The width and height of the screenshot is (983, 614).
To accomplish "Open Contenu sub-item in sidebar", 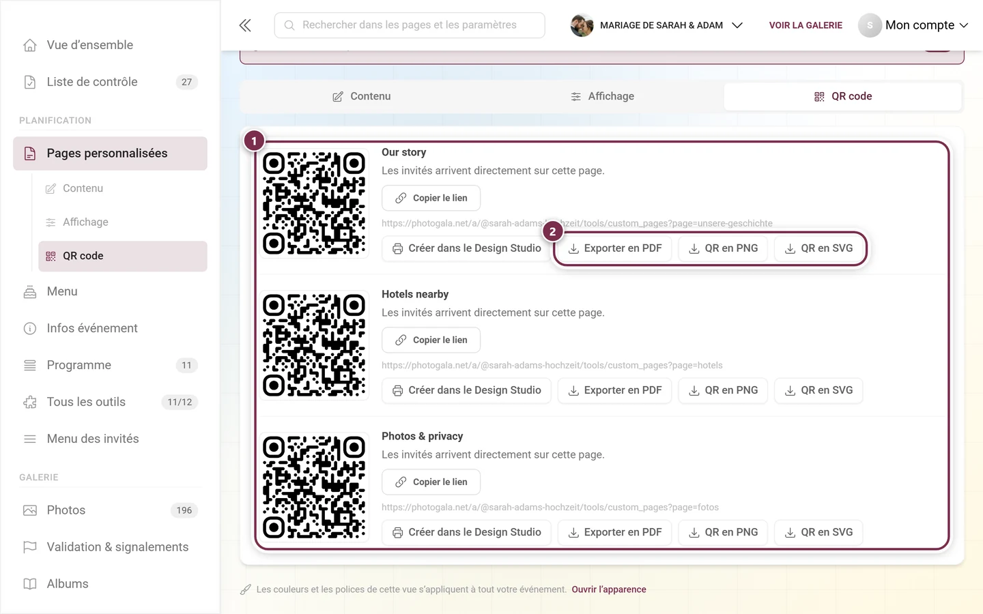I will pos(123,188).
